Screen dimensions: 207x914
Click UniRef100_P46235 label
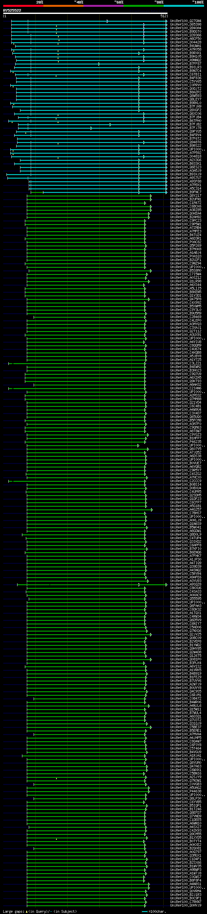[186, 442]
